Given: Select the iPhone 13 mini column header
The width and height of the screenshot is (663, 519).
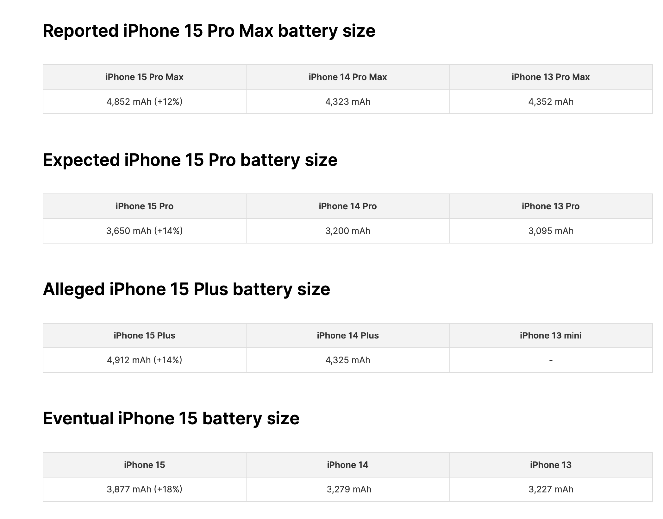Looking at the screenshot, I should 551,335.
